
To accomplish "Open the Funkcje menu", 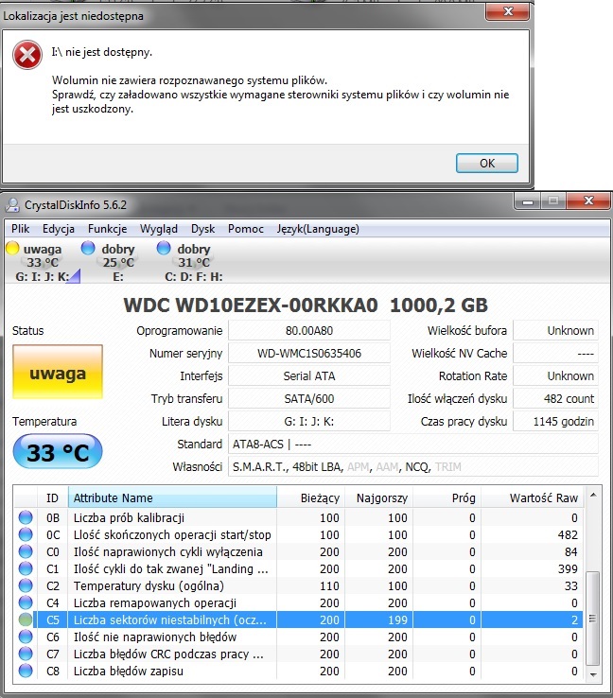I will pos(107,229).
